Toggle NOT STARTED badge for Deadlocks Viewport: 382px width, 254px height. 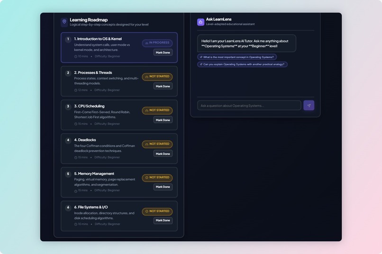click(157, 144)
